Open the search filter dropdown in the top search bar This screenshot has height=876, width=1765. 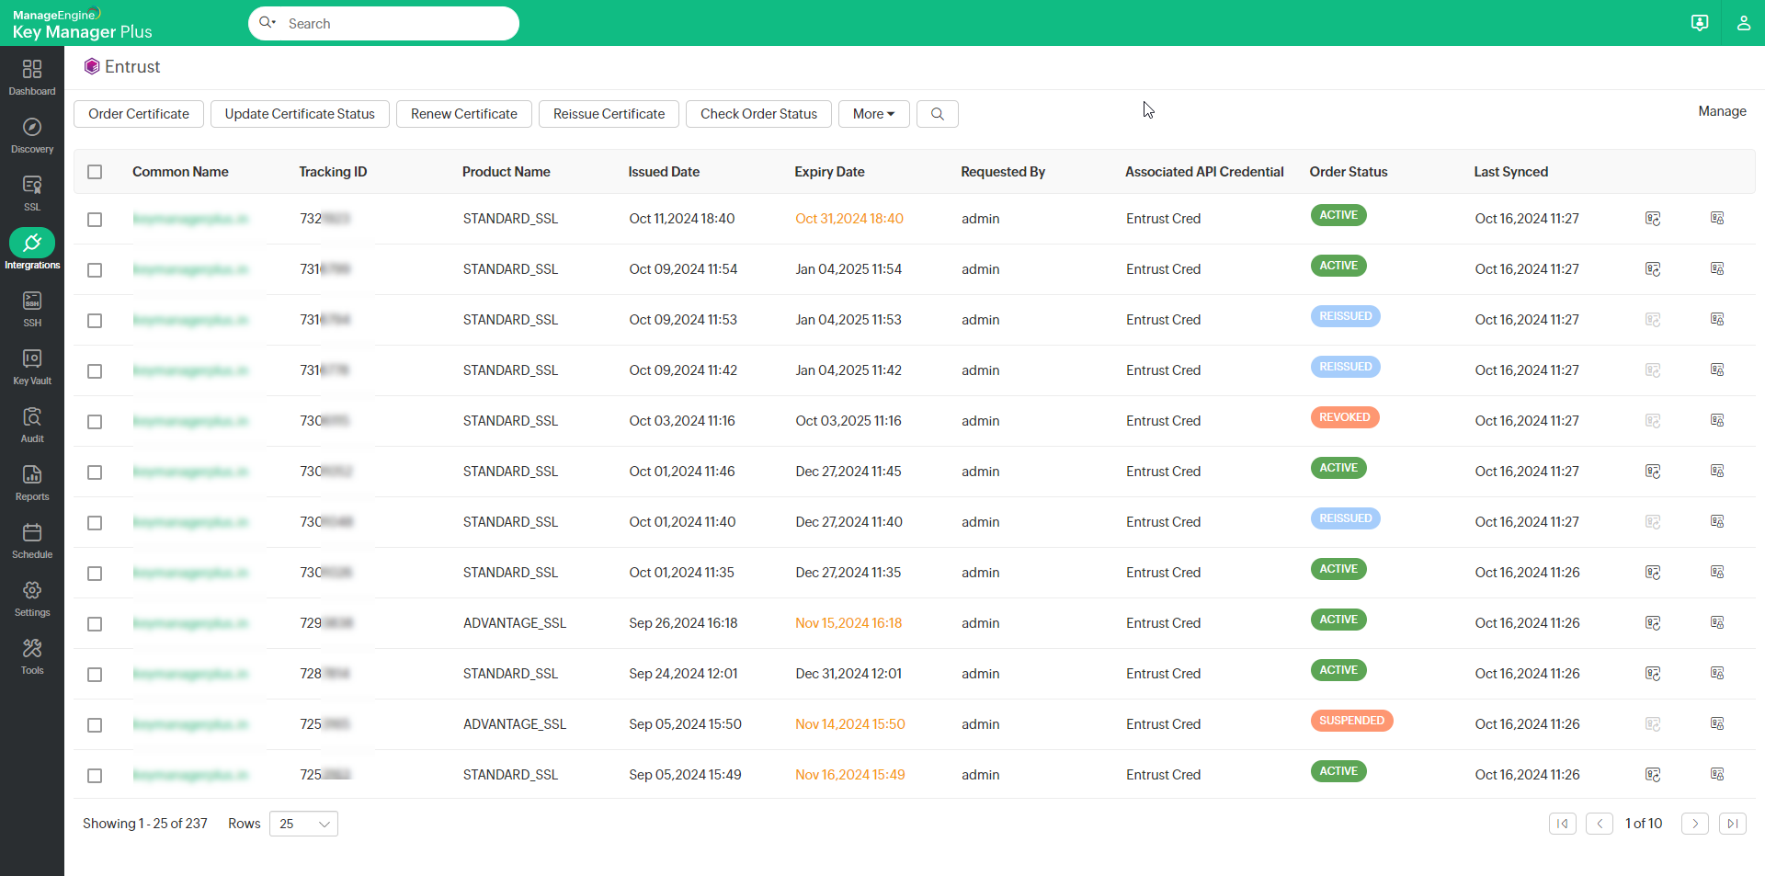click(x=268, y=23)
